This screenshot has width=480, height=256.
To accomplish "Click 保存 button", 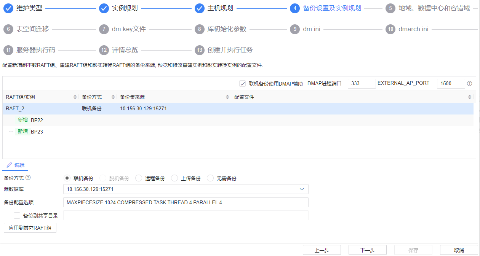I will click(413, 250).
